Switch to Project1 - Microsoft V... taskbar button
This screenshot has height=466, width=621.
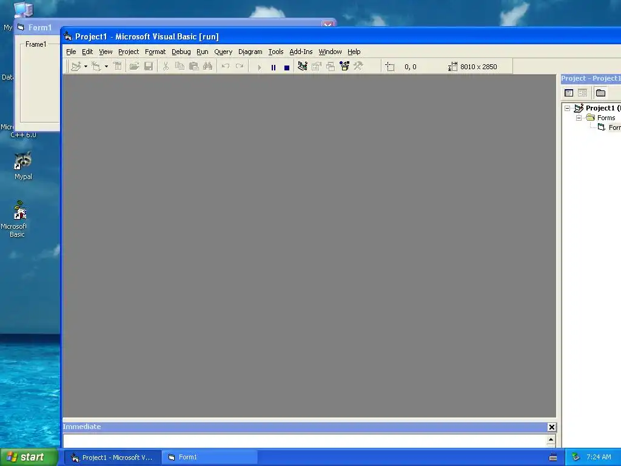(112, 458)
